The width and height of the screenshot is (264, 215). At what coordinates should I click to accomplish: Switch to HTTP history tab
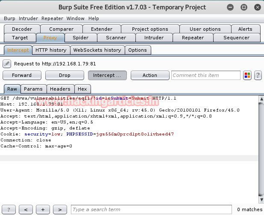point(51,50)
